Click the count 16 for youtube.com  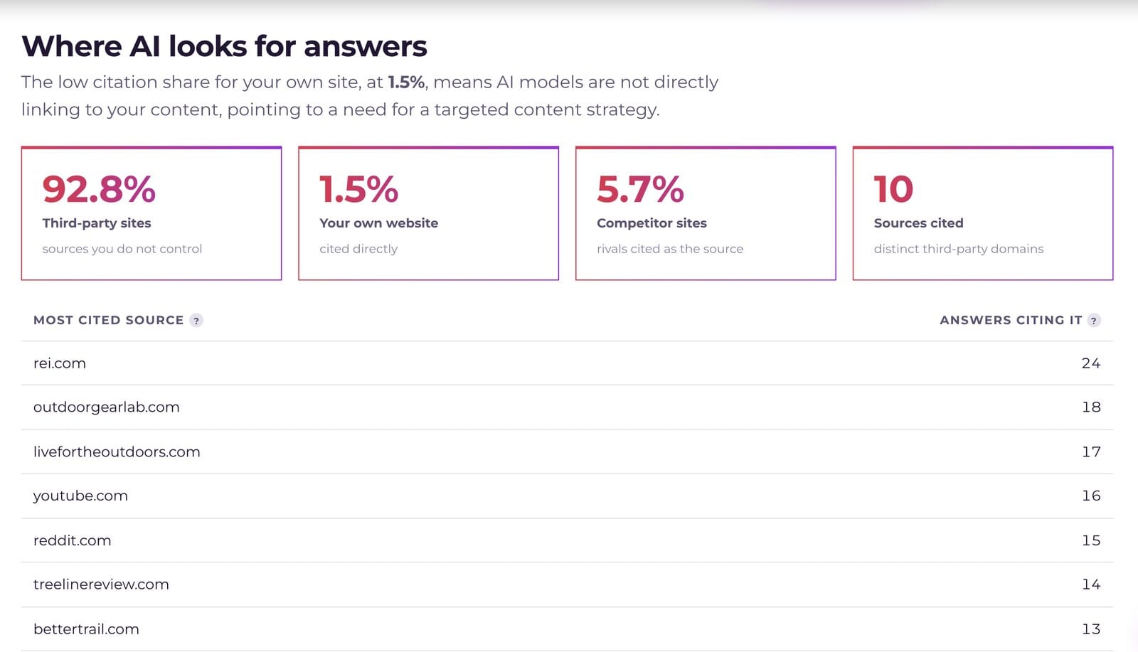pyautogui.click(x=1091, y=496)
